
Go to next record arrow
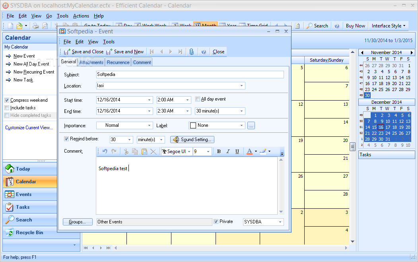click(x=171, y=52)
